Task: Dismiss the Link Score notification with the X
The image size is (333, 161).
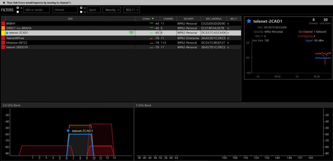Action: 3,2
